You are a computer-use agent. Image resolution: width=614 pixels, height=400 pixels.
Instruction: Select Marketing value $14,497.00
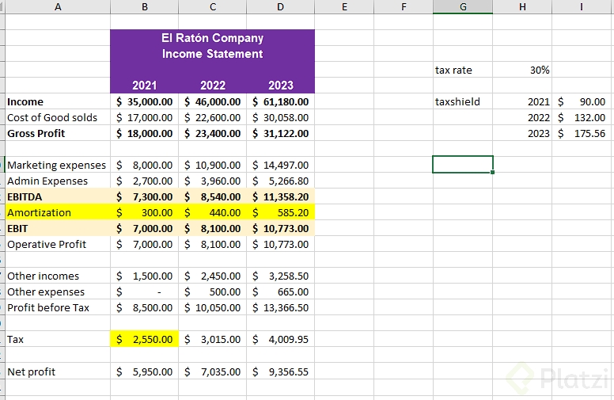(x=281, y=165)
